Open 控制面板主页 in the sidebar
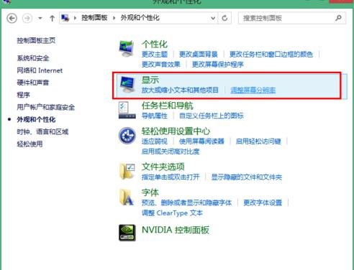354x270 pixels. point(36,40)
